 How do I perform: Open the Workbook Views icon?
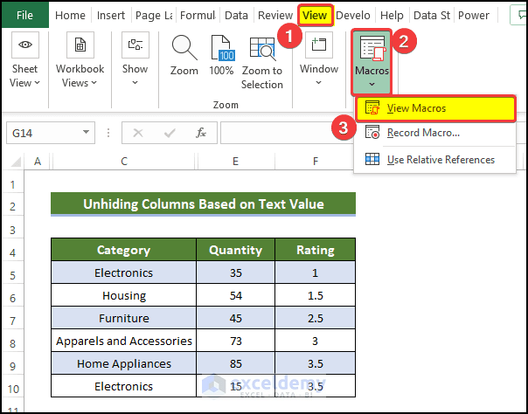click(x=80, y=45)
